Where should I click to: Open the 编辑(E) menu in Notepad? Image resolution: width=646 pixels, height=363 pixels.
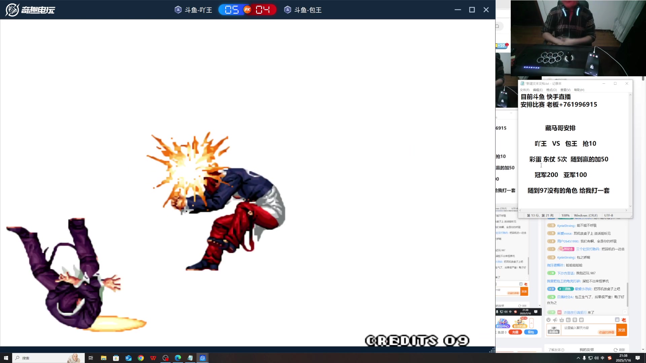pos(538,90)
